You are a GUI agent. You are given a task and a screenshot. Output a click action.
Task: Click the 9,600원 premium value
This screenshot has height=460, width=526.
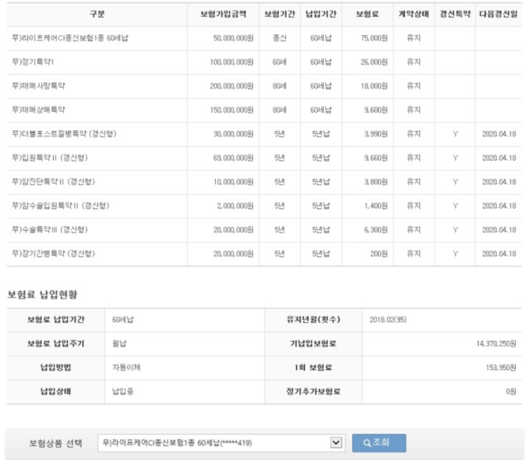click(376, 110)
